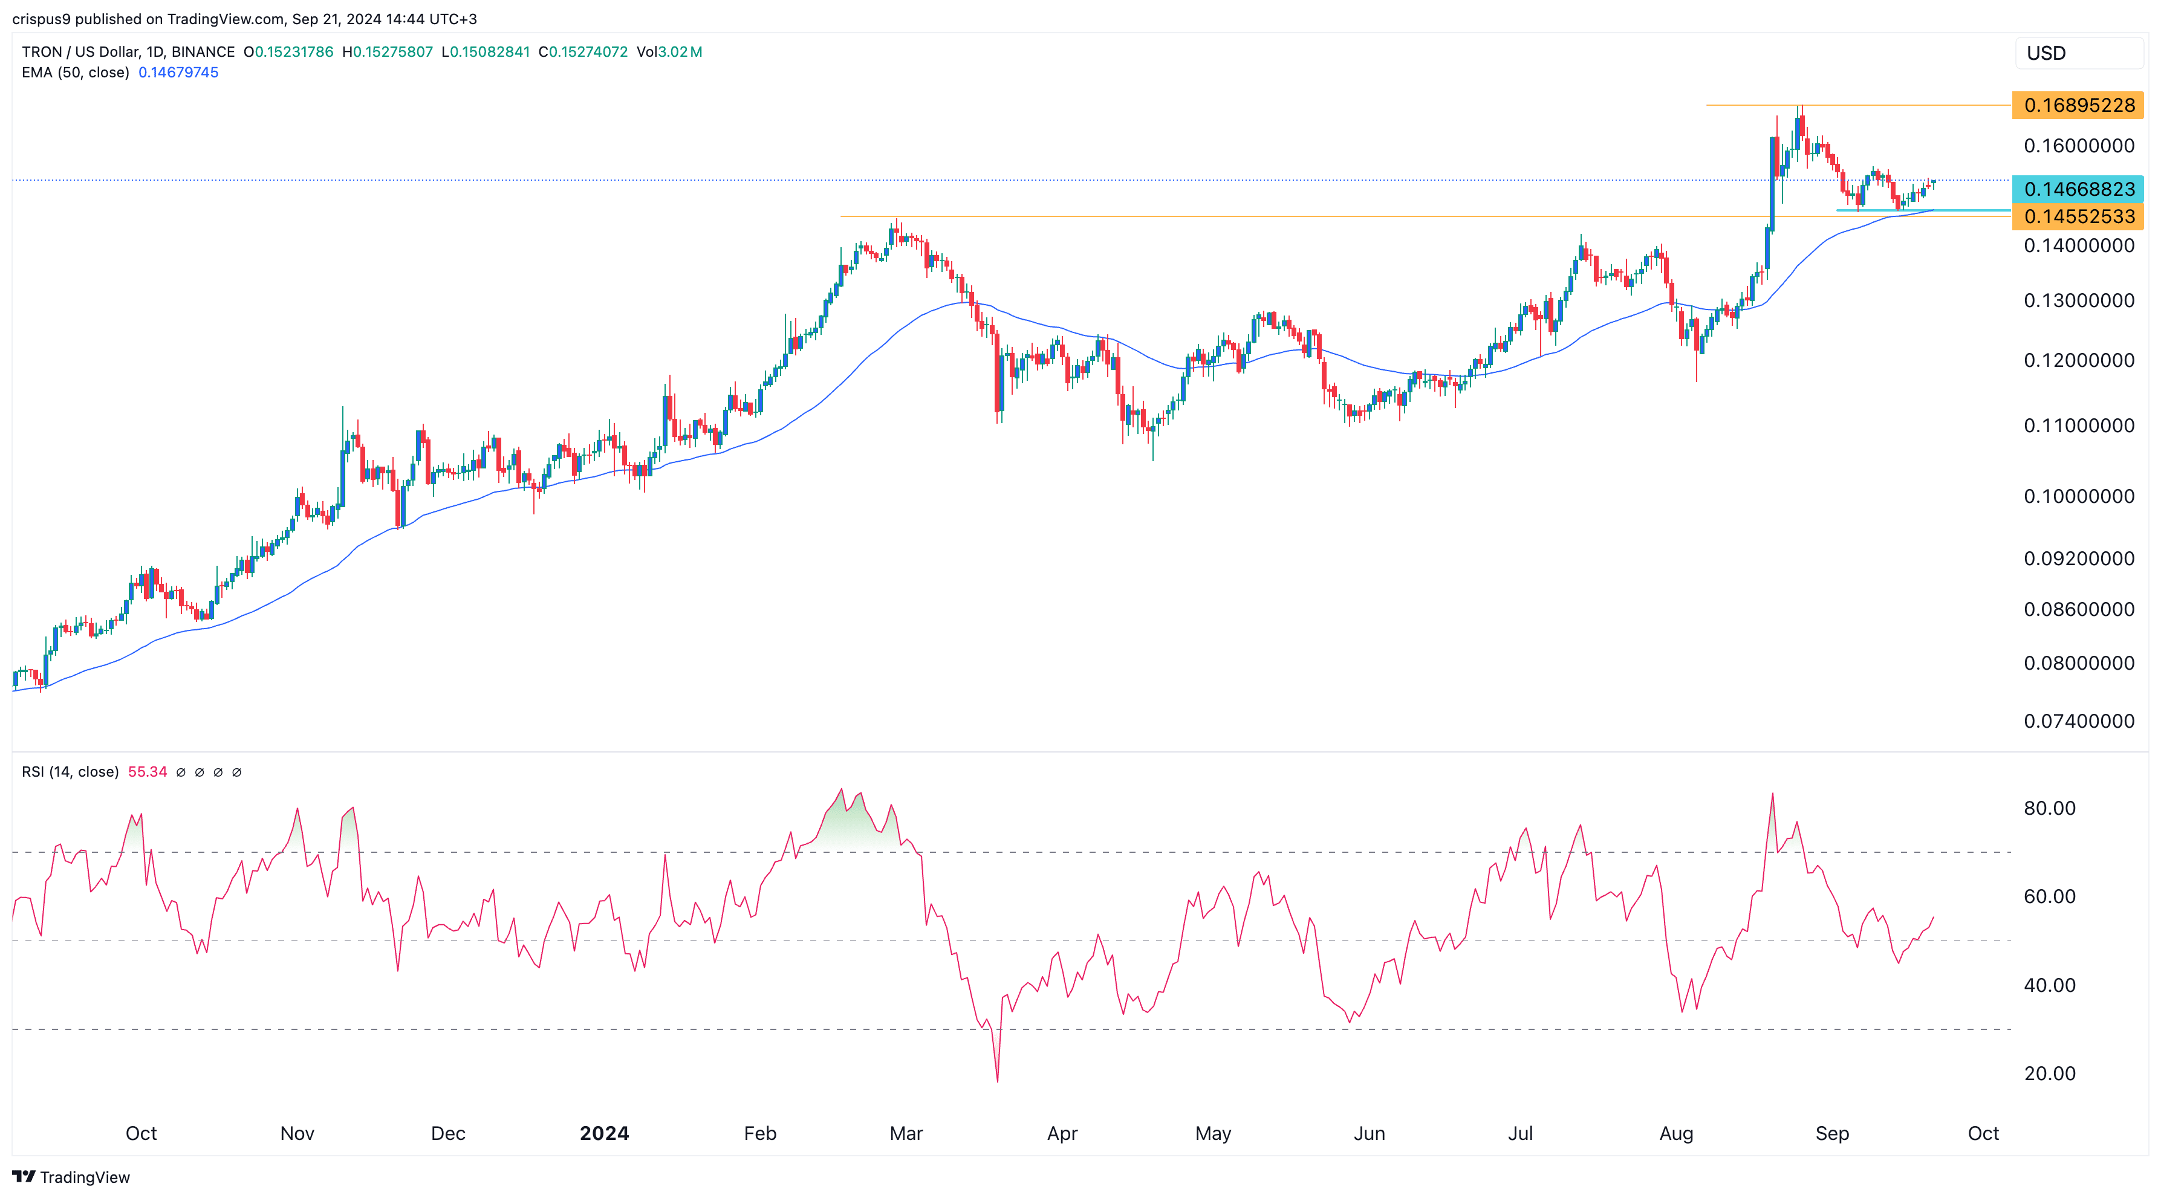Image resolution: width=2161 pixels, height=1198 pixels.
Task: Click the 0.08600000 price axis label
Action: 2079,609
